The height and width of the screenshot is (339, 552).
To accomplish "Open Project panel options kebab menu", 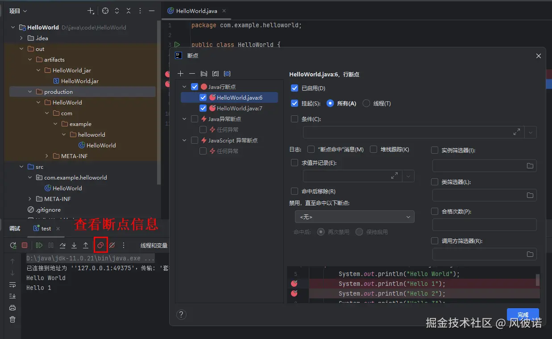I will tap(140, 11).
